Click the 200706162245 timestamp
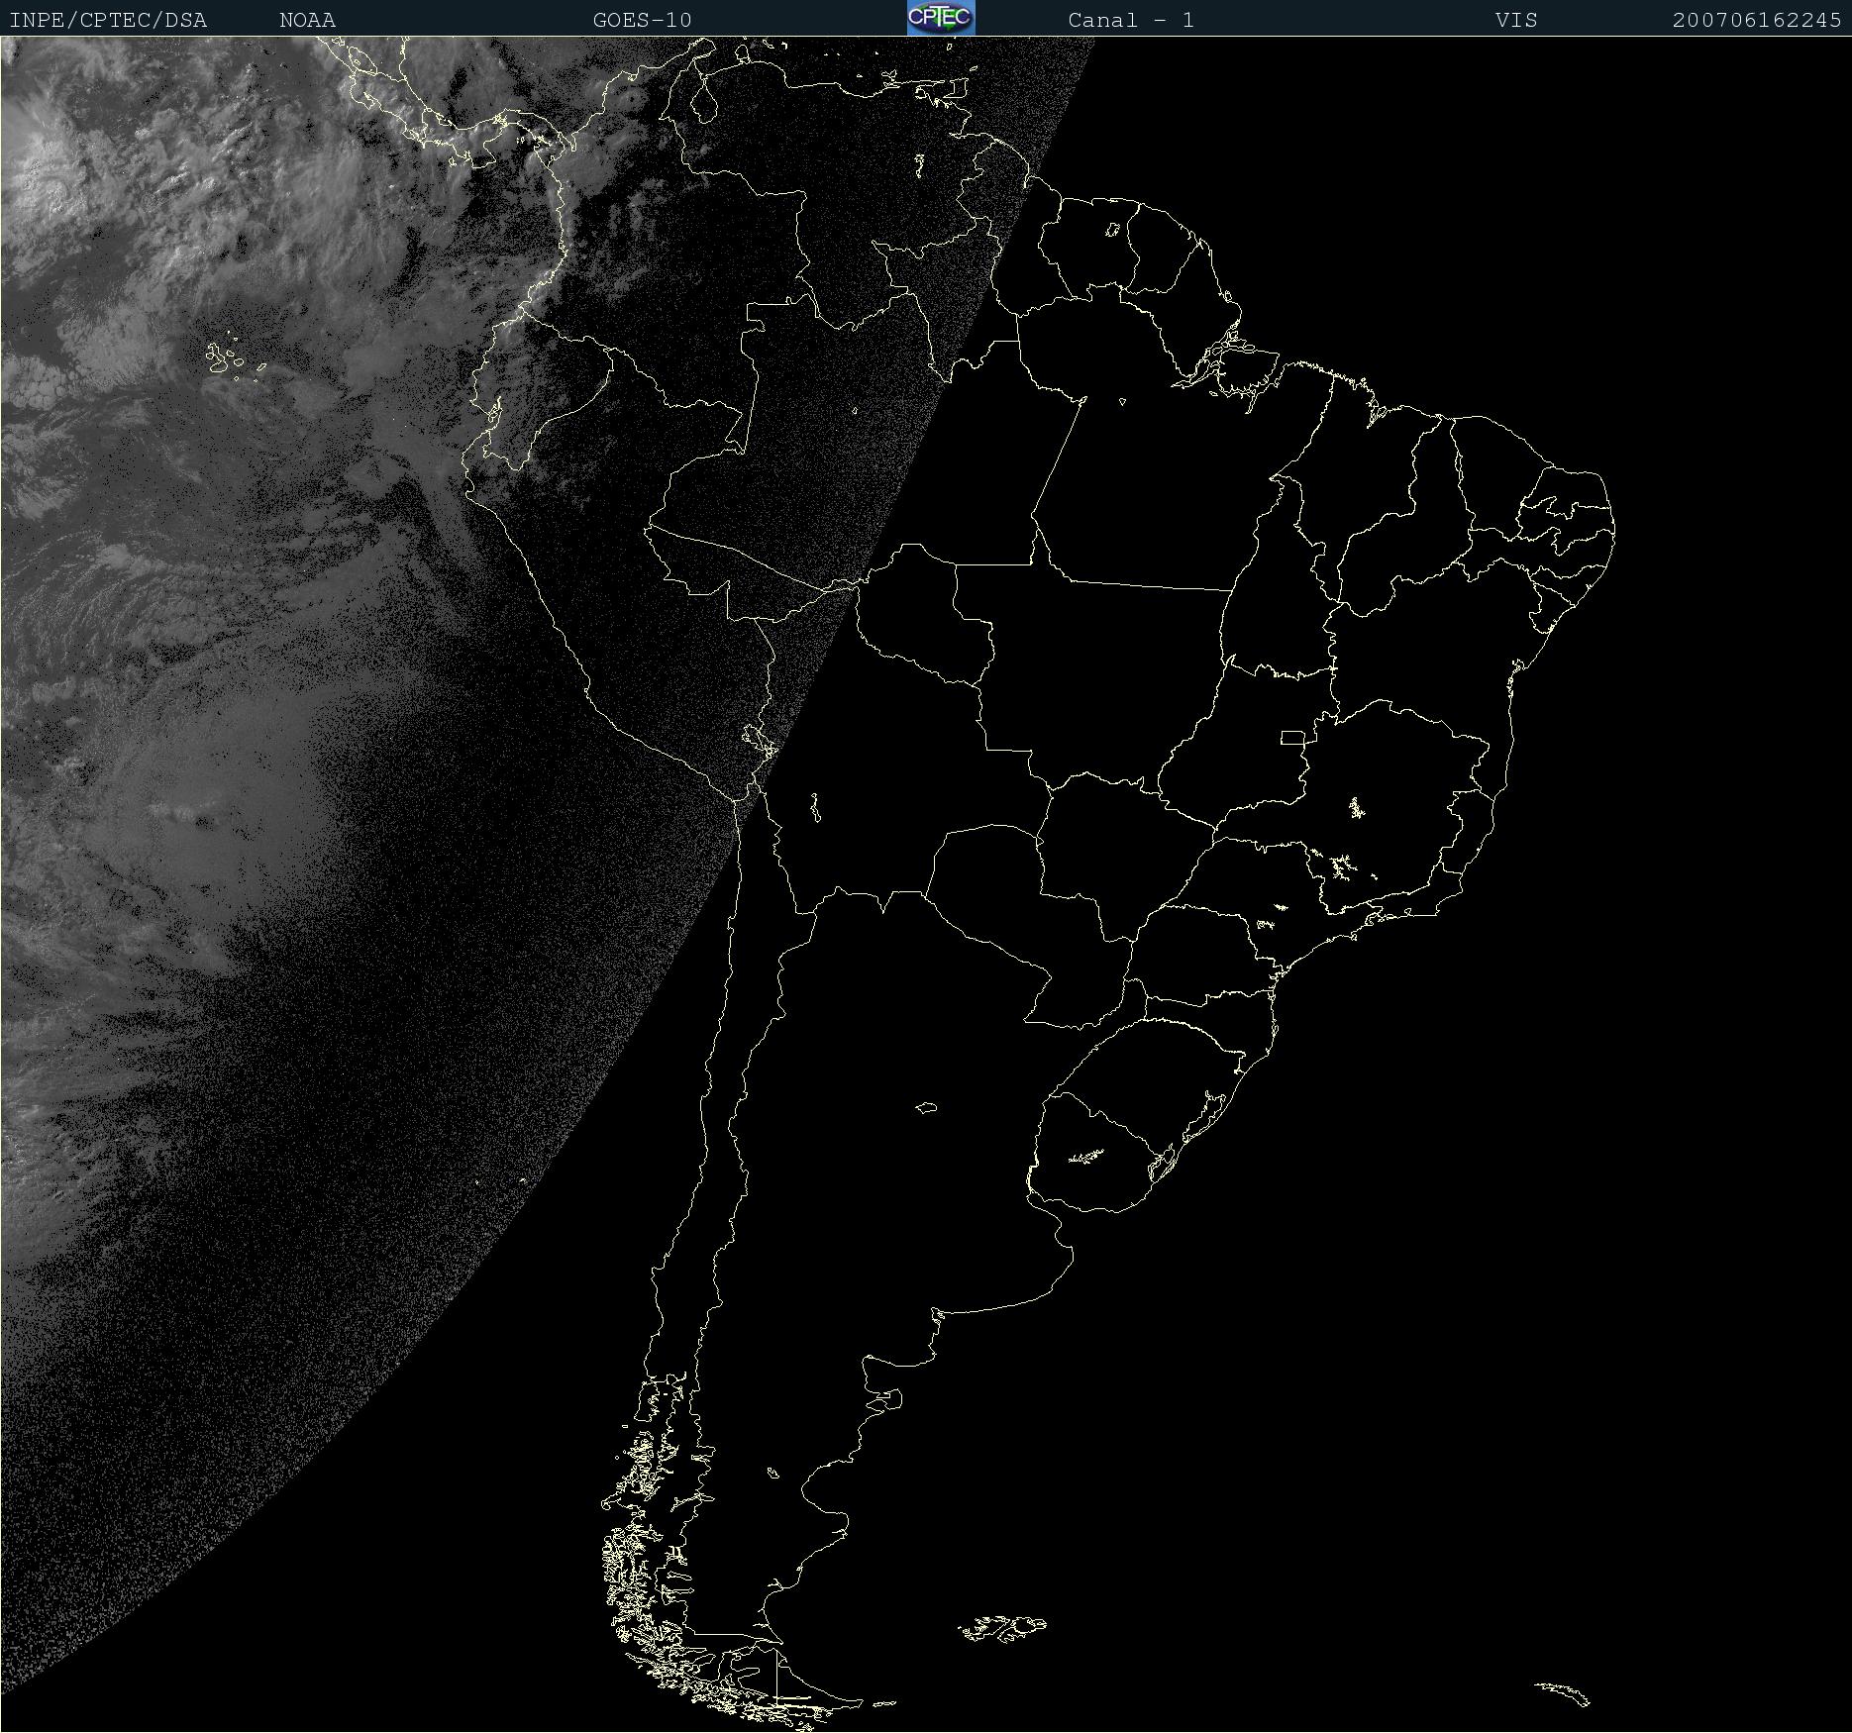 click(1757, 20)
